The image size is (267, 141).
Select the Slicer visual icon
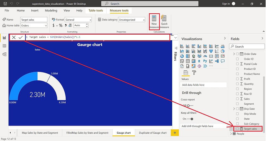[182, 61]
